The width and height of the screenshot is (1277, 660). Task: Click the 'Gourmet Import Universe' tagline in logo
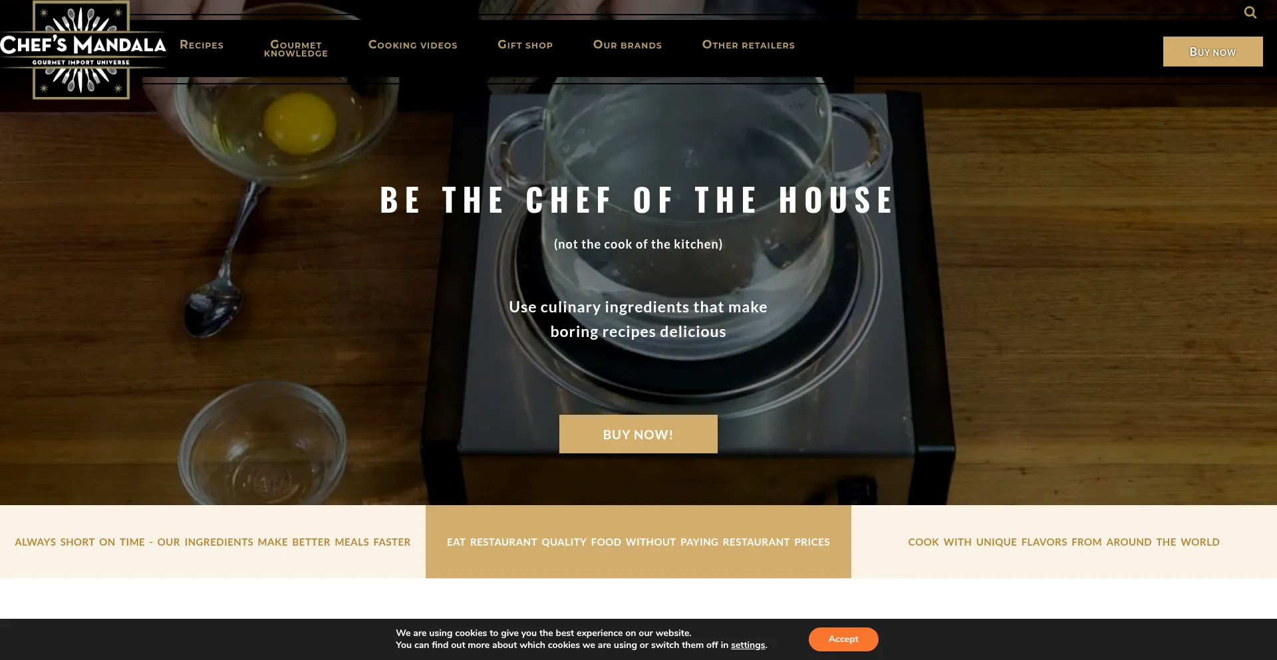(81, 62)
